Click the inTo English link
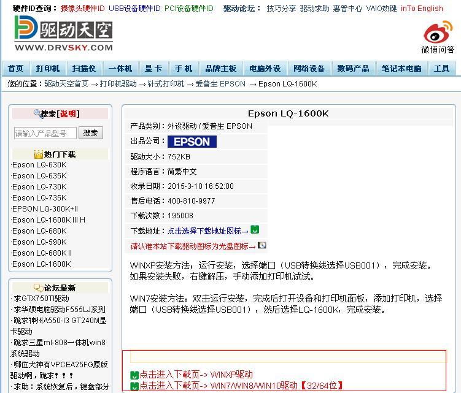This screenshot has height=393, width=461. pyautogui.click(x=422, y=9)
